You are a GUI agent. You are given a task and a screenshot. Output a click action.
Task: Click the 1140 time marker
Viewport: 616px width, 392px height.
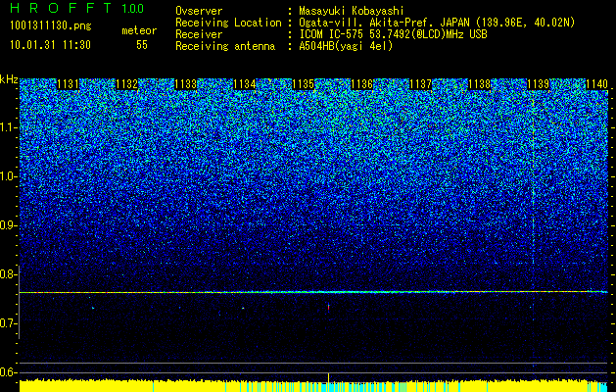coord(596,84)
